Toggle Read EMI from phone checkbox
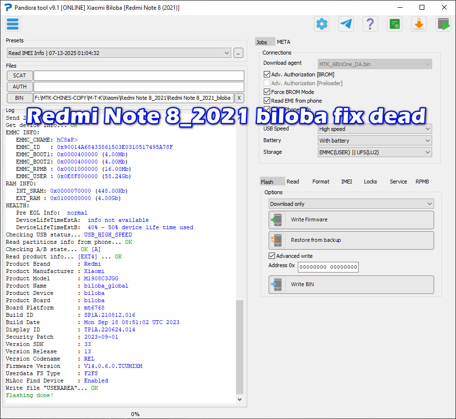This screenshot has height=419, width=456. point(267,101)
